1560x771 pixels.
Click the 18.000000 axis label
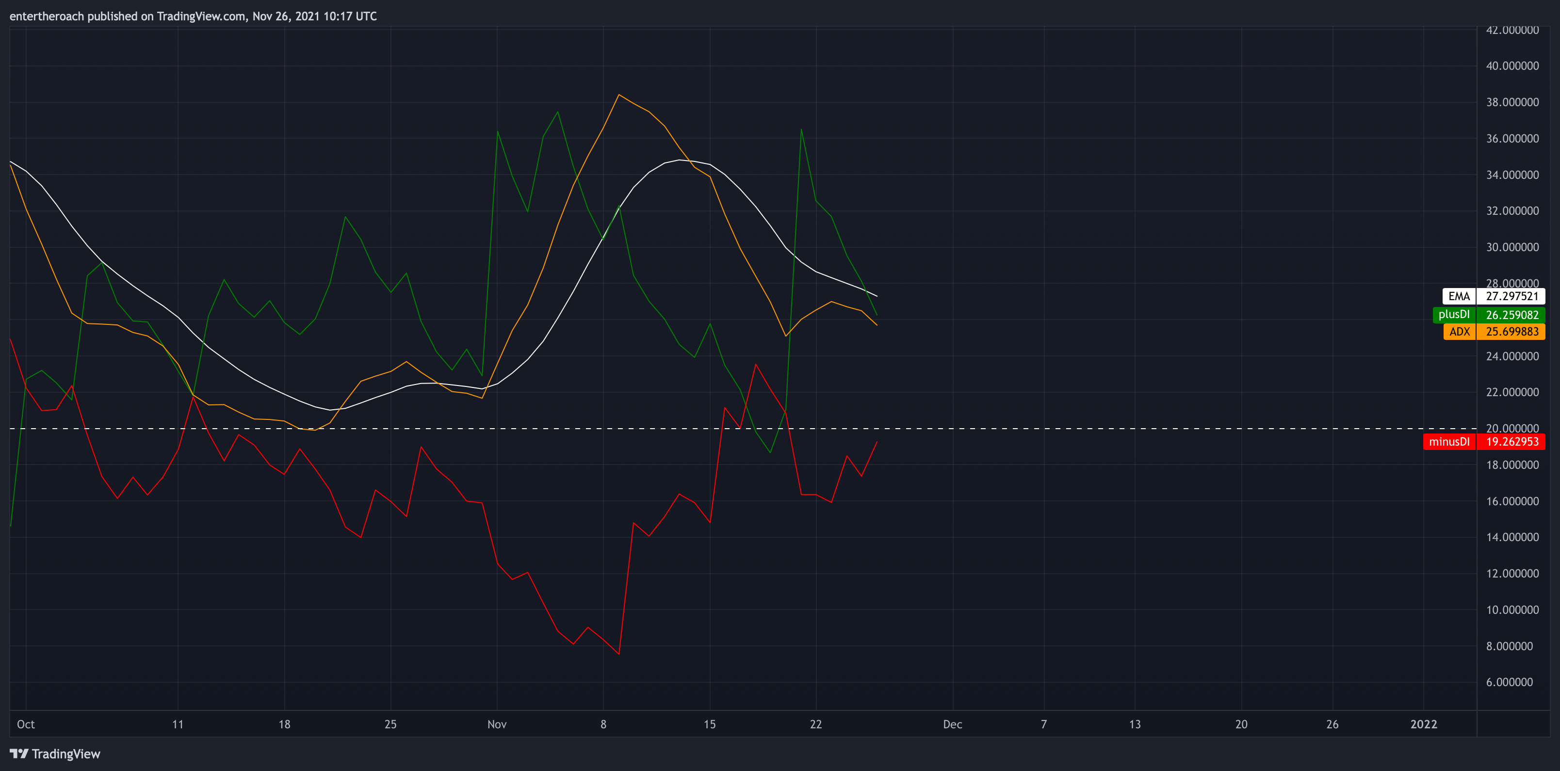click(1512, 465)
